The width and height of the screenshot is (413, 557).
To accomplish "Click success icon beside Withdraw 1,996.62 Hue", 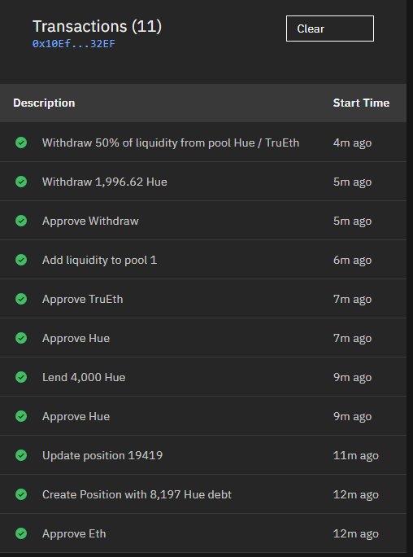I will click(21, 182).
